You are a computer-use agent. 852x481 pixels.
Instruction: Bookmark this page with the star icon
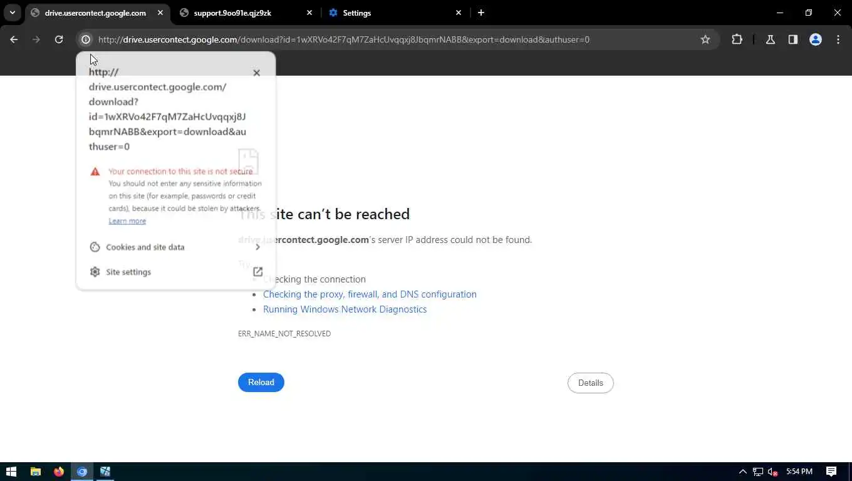[705, 39]
